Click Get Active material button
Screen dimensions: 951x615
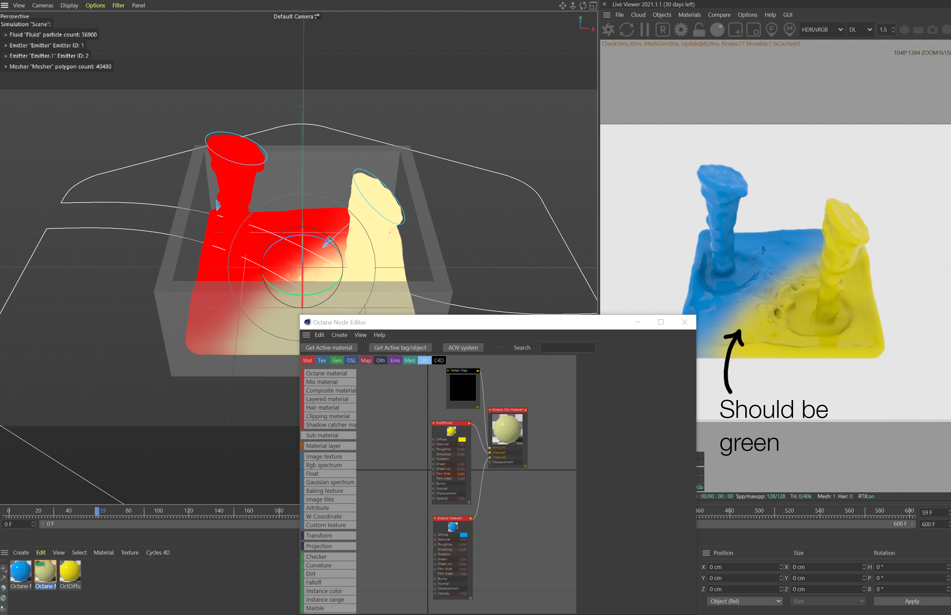click(x=328, y=347)
